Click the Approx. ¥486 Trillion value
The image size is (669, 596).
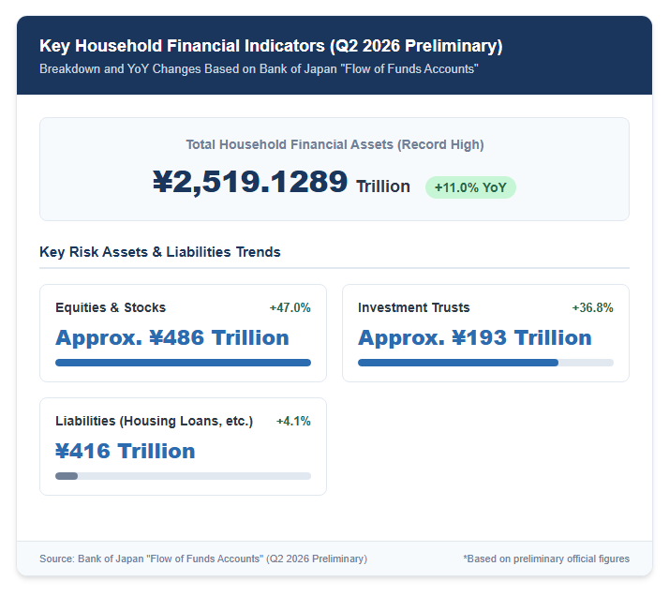click(172, 338)
